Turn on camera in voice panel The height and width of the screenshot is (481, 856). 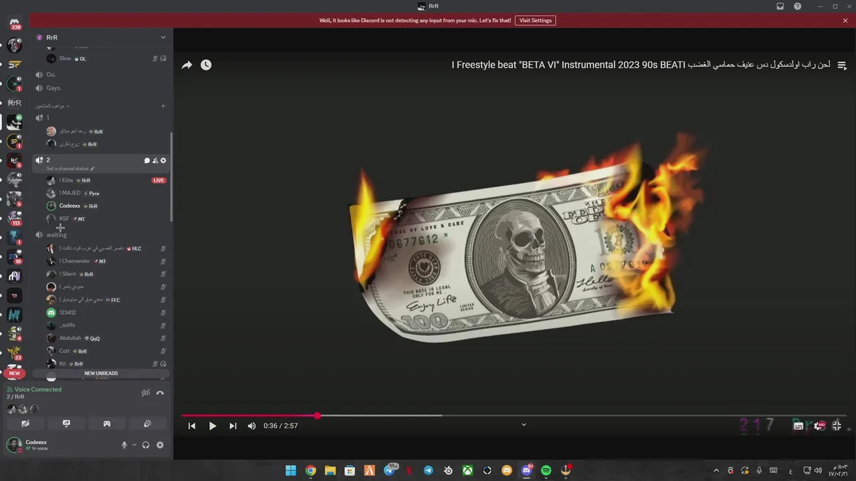pos(25,424)
